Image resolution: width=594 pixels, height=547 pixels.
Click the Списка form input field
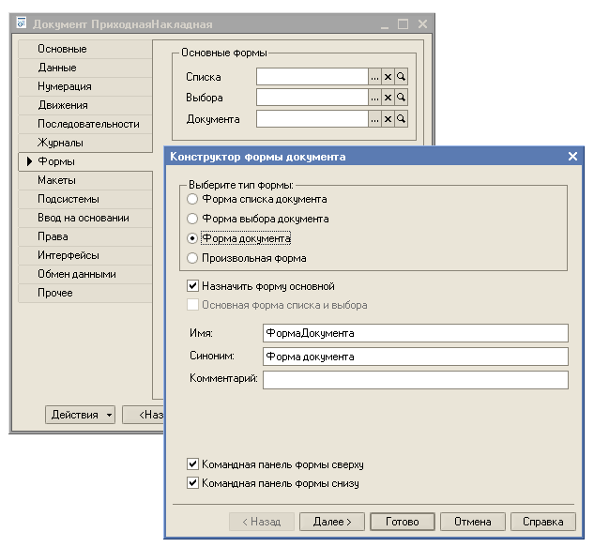[x=312, y=77]
